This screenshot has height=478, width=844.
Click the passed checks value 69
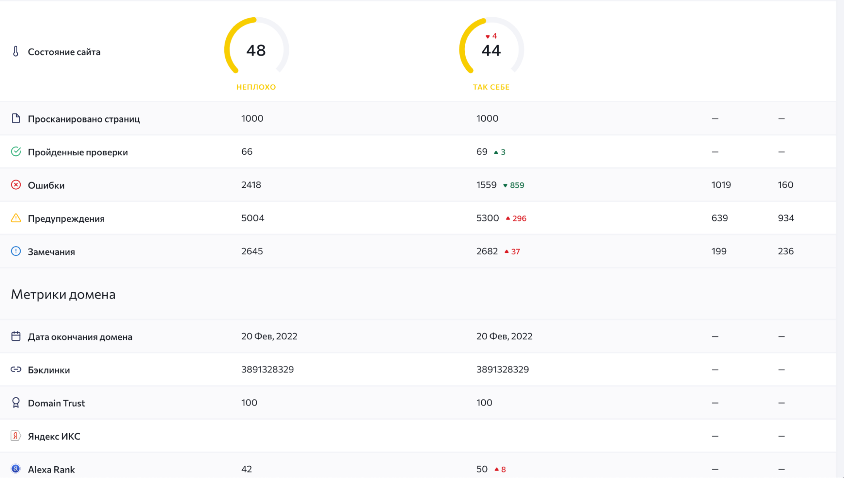[482, 151]
